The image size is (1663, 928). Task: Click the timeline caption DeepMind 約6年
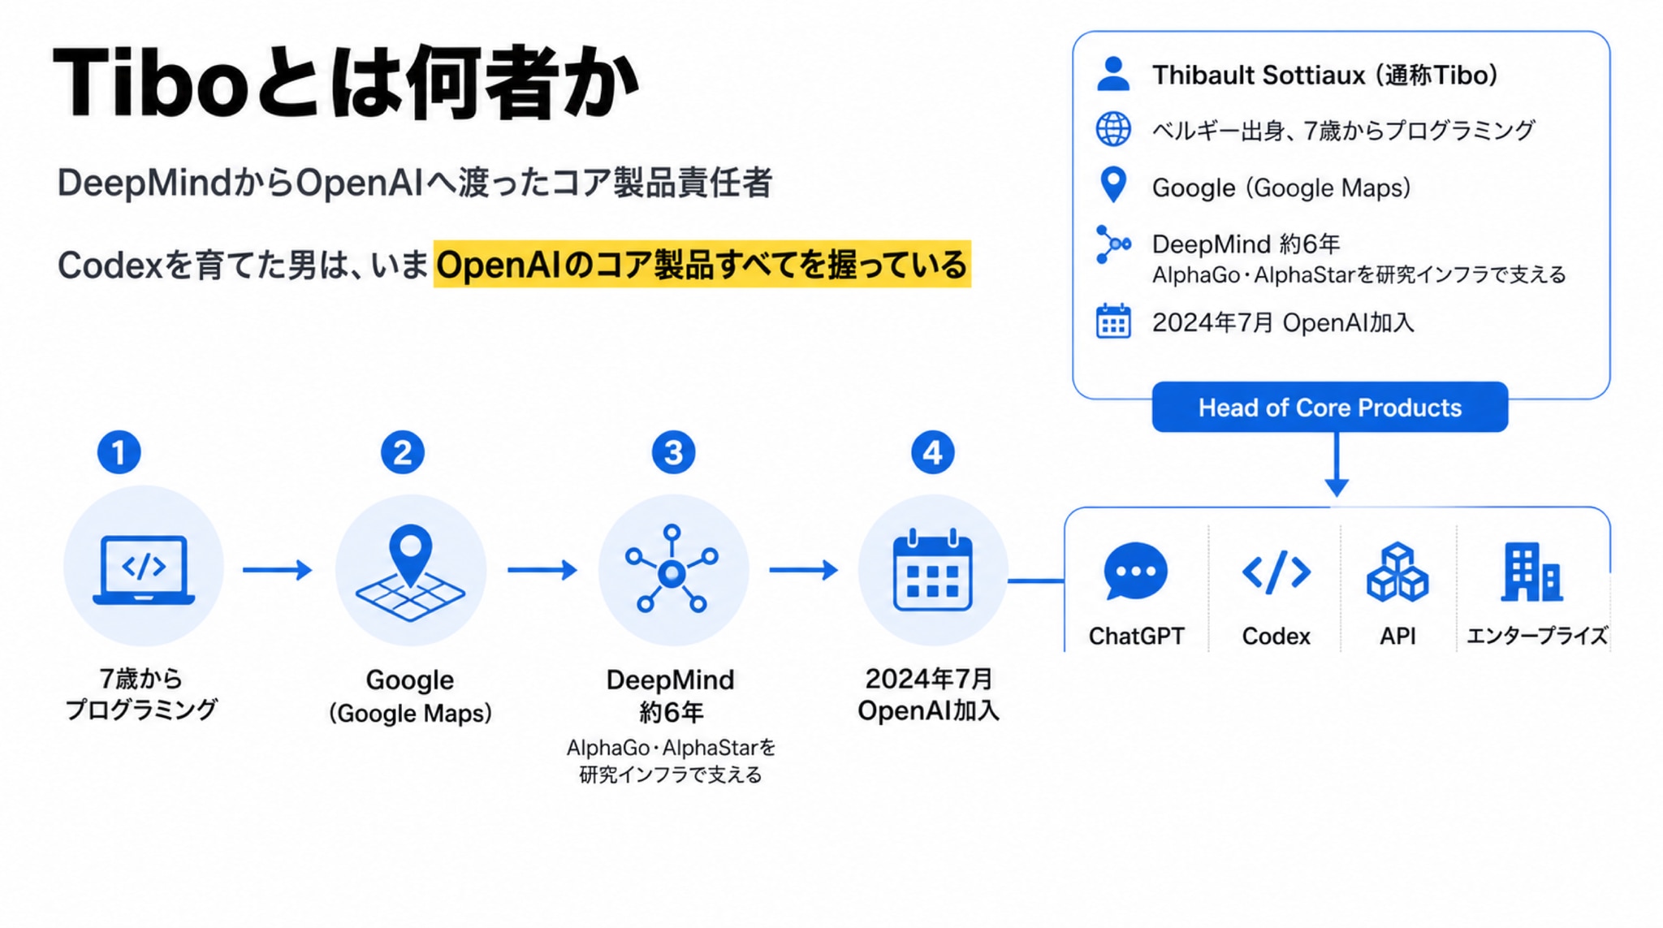tap(671, 696)
